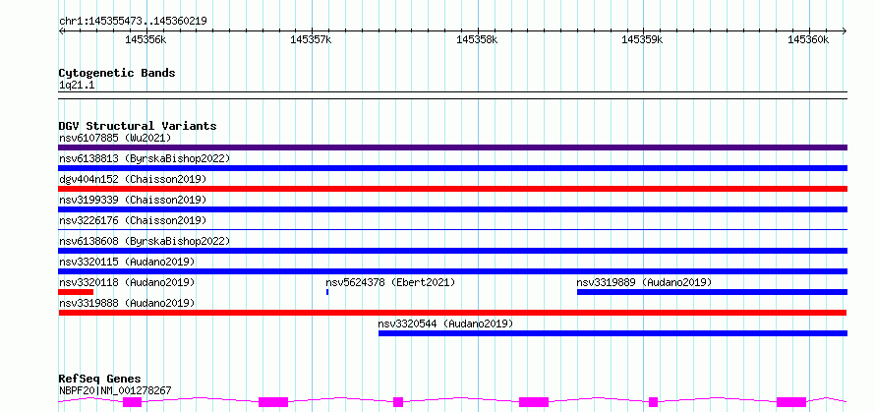The height and width of the screenshot is (412, 875).
Task: Click the NBPF20 exon after 145358k
Action: tap(534, 402)
